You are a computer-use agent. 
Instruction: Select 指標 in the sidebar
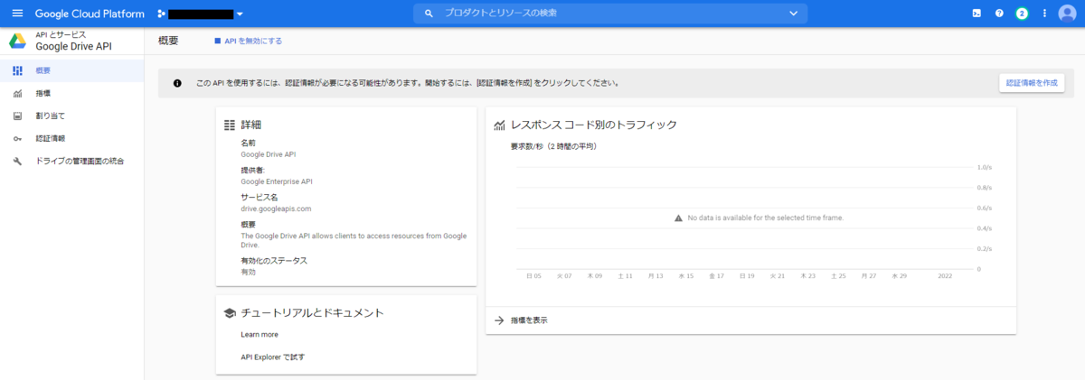[x=71, y=93]
